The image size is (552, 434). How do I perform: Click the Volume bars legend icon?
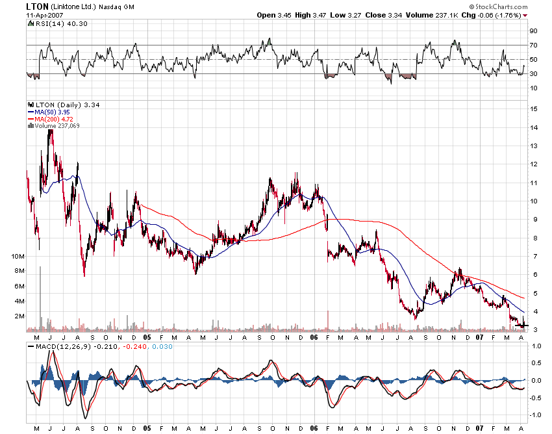click(31, 126)
